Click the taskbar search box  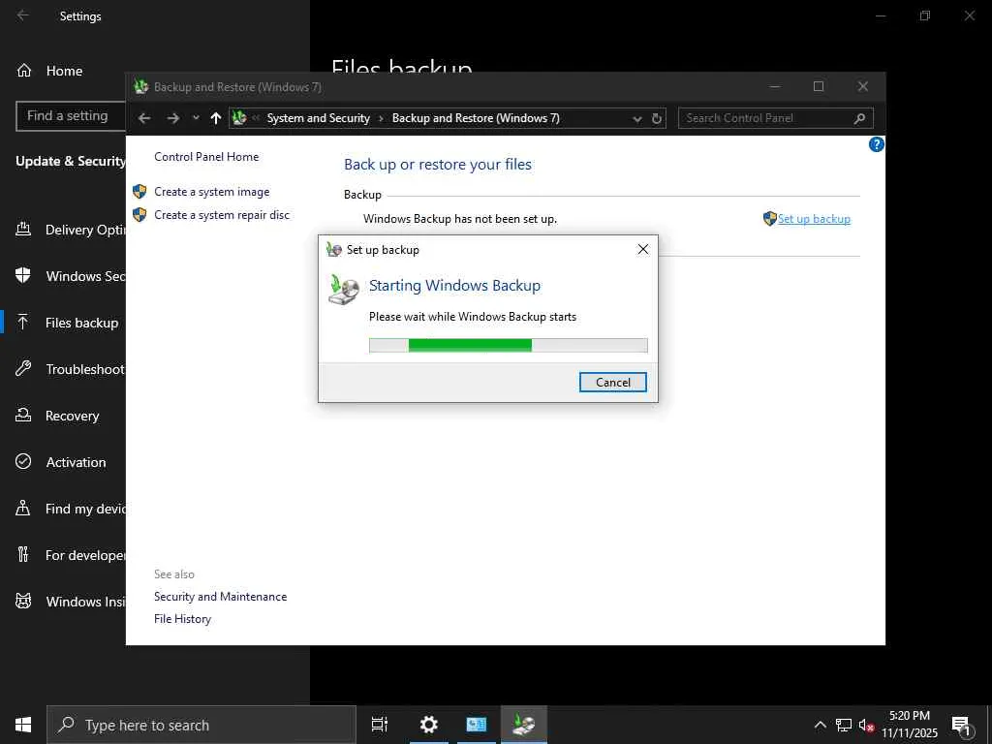pos(201,725)
